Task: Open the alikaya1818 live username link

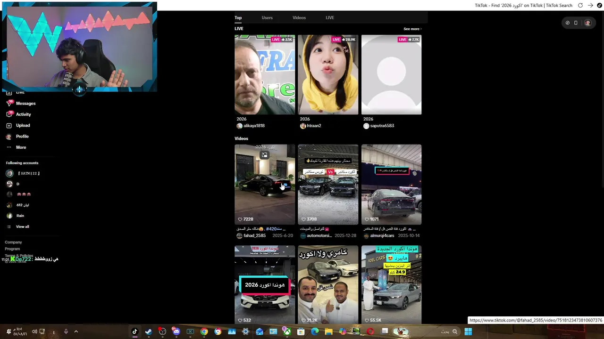Action: pos(254,126)
